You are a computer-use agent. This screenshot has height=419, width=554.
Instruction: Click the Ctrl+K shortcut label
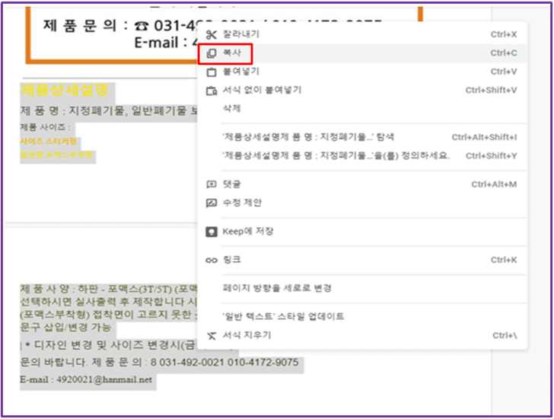pyautogui.click(x=504, y=261)
